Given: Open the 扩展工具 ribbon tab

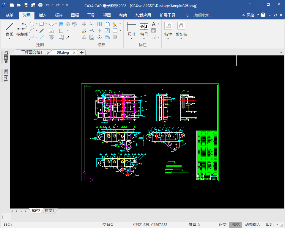Looking at the screenshot, I should coord(167,15).
